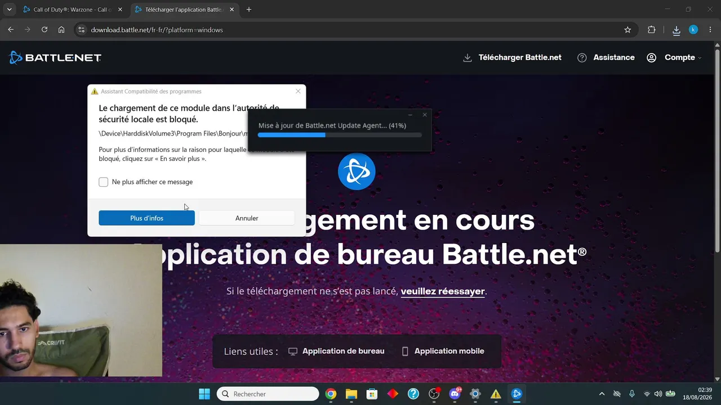Open the Battle.net taskbar icon

pyautogui.click(x=517, y=394)
